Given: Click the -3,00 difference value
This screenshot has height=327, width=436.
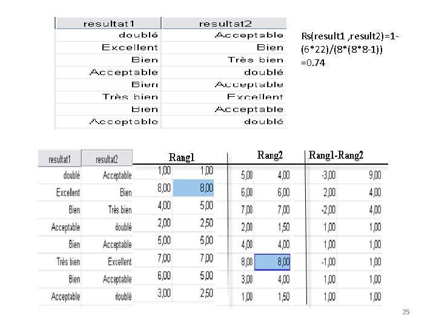Looking at the screenshot, I should pyautogui.click(x=328, y=175).
